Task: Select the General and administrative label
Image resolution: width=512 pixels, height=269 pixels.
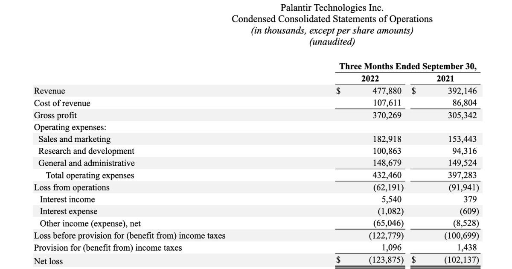Action: pos(86,163)
